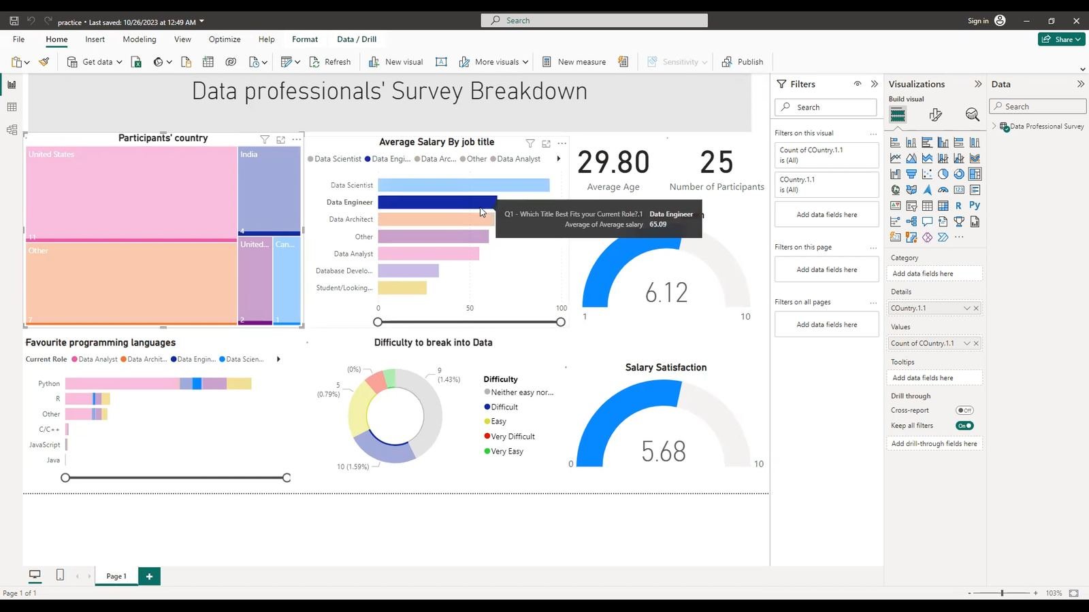This screenshot has width=1089, height=612.
Task: Click the Excel workbook icon in ribbon
Action: pos(136,62)
